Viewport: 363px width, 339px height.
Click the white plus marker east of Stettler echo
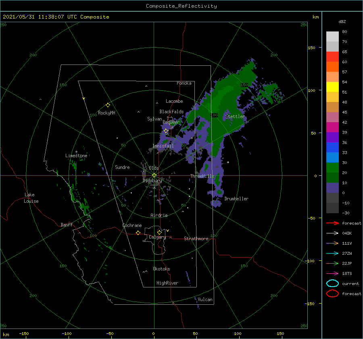[228, 162]
